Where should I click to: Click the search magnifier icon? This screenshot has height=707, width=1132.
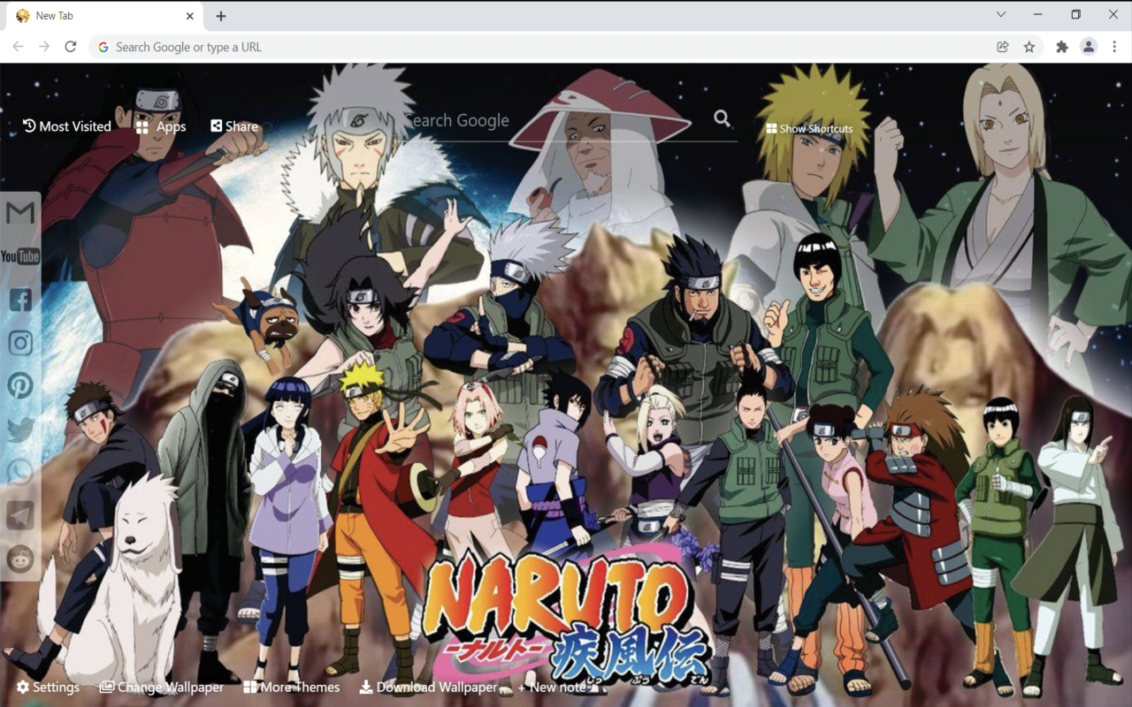pyautogui.click(x=723, y=118)
